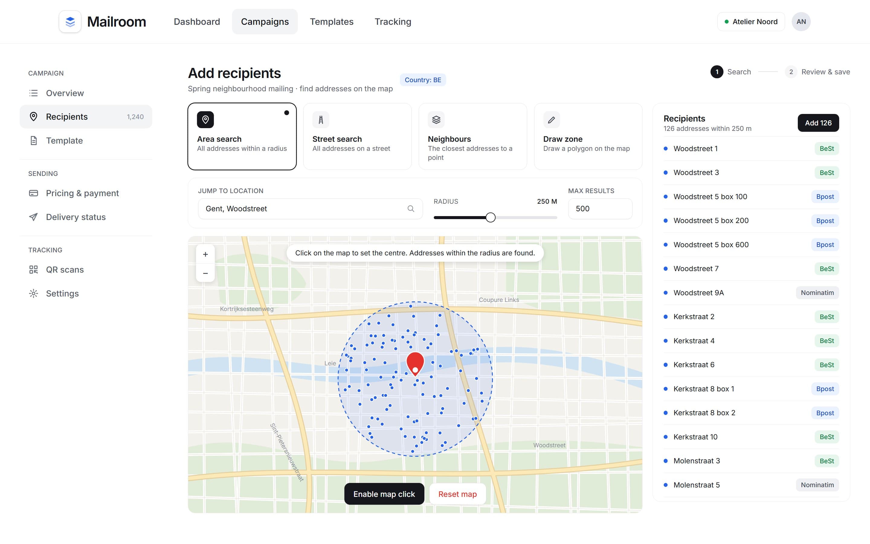
Task: Click the Search step 1 indicator
Action: click(730, 72)
